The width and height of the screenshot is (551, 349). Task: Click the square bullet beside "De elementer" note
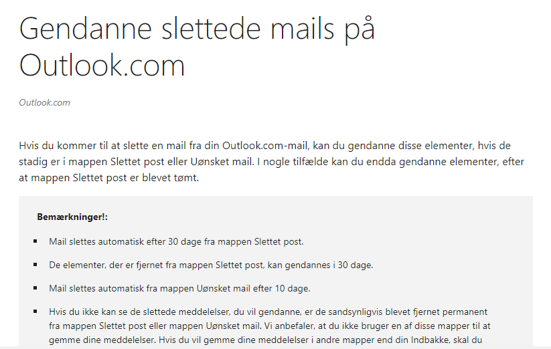click(x=35, y=265)
